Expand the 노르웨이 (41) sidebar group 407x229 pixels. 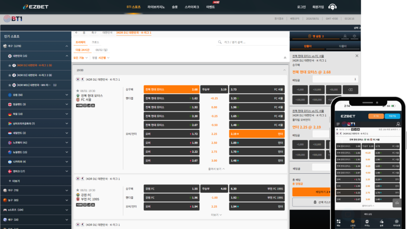click(67, 143)
